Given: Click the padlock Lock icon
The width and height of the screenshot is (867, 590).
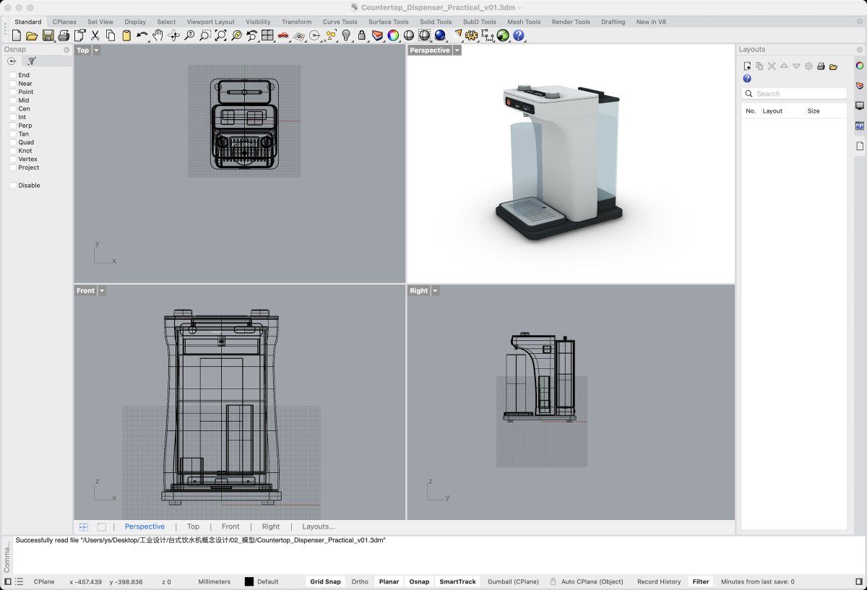Looking at the screenshot, I should [x=362, y=35].
